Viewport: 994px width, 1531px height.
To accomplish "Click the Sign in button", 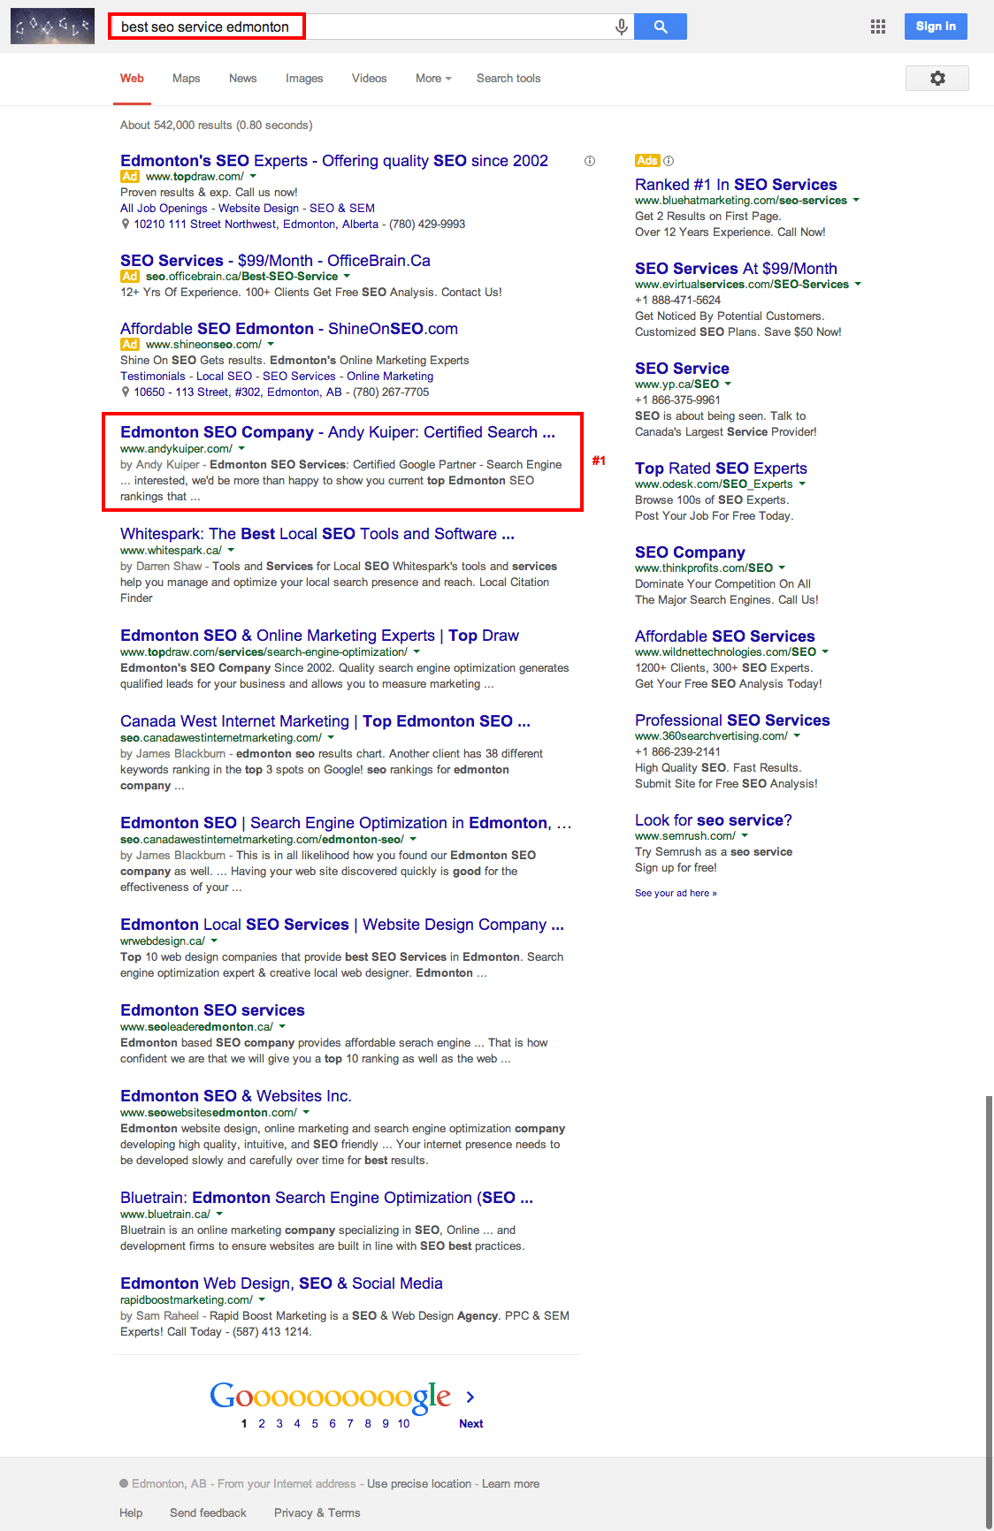I will pyautogui.click(x=936, y=27).
